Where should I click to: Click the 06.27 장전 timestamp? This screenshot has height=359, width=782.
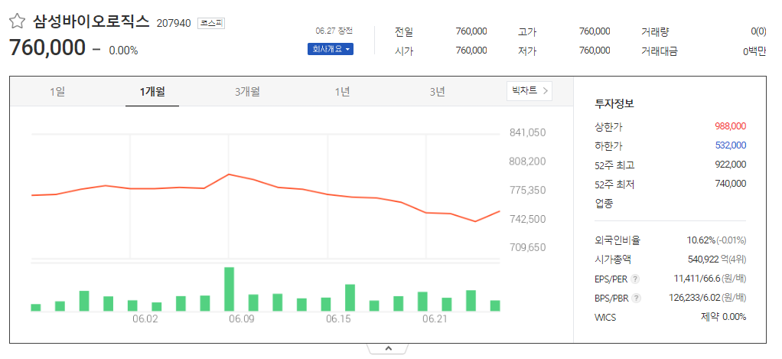pyautogui.click(x=334, y=31)
